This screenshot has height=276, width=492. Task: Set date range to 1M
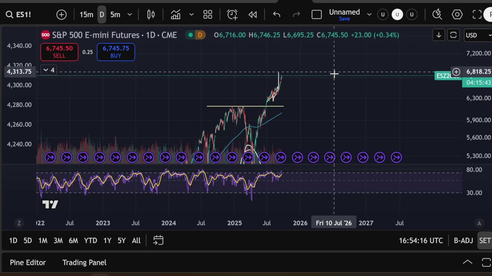43,240
